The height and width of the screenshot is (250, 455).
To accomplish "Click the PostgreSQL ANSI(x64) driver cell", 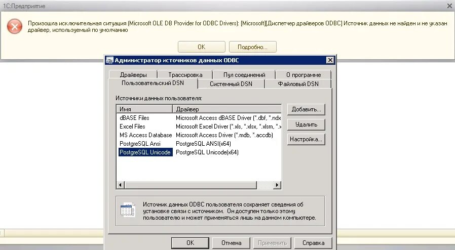I will click(x=203, y=144).
